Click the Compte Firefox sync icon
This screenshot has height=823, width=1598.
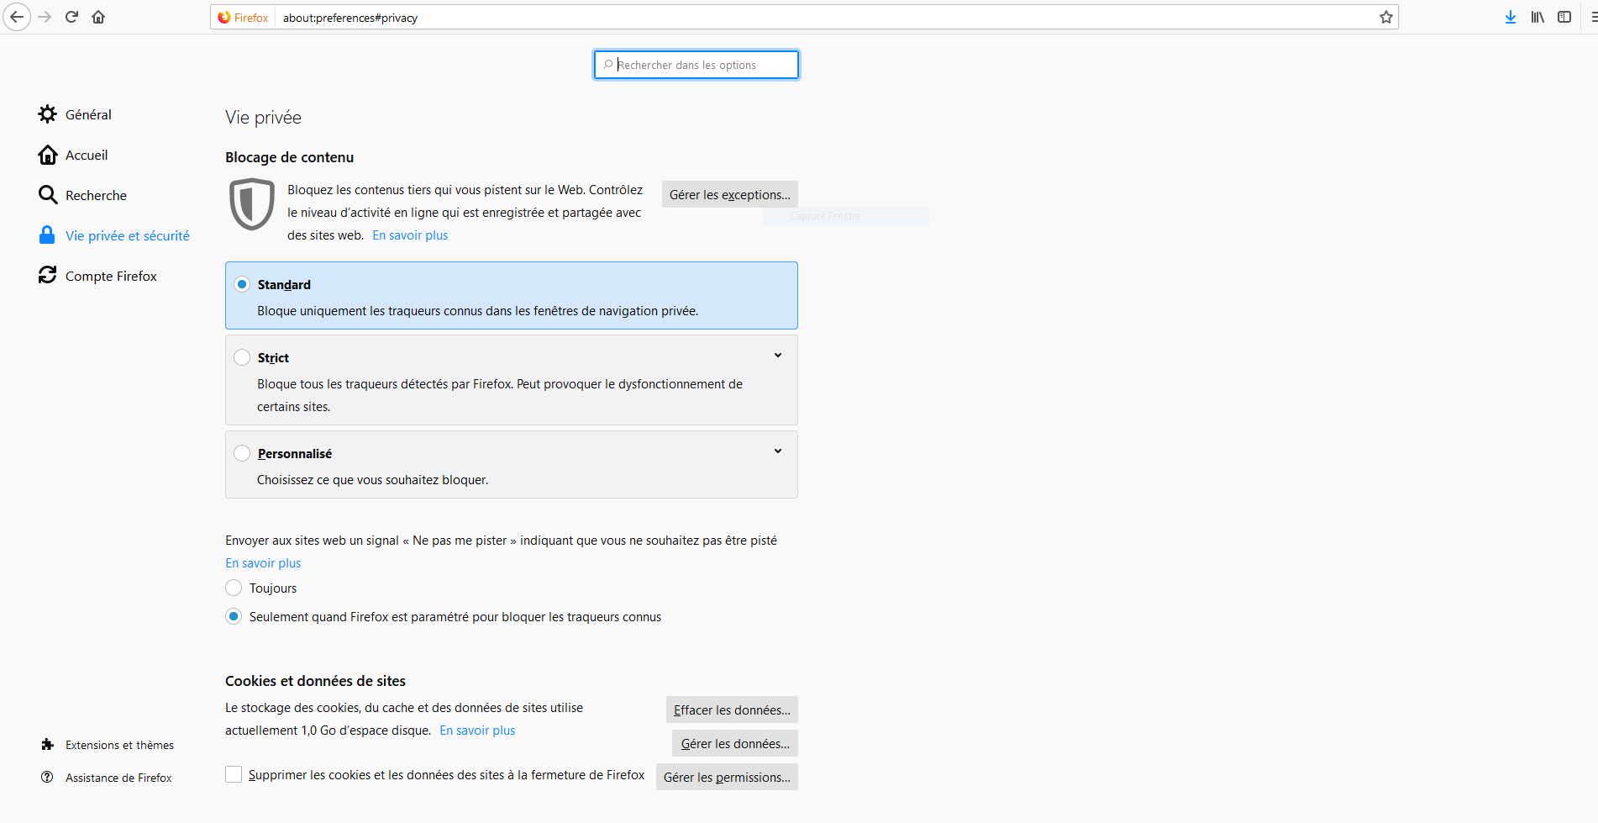[48, 276]
